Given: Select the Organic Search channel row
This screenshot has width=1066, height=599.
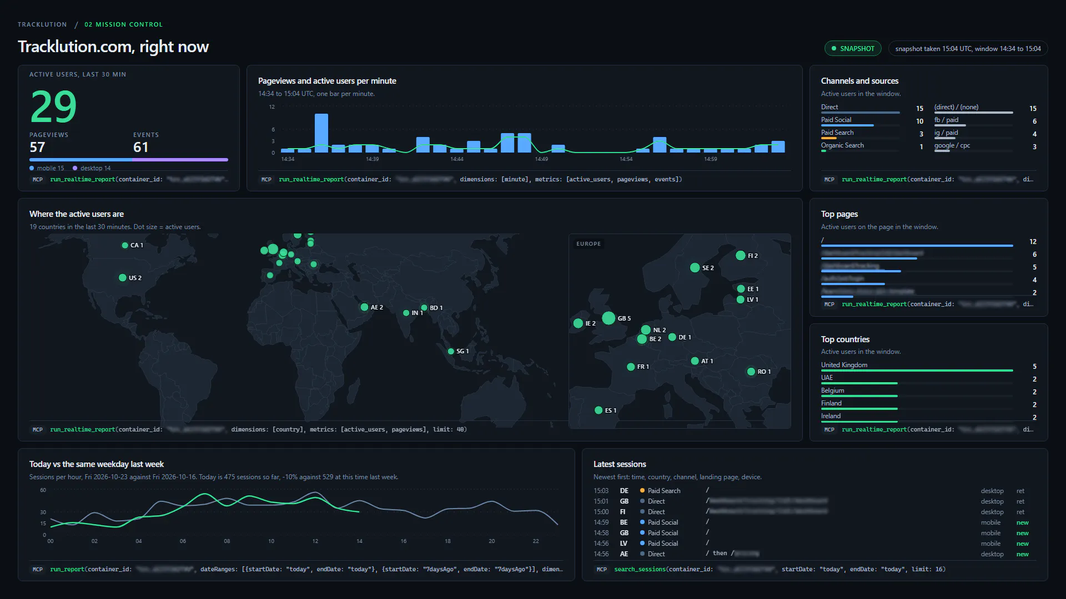Looking at the screenshot, I should click(872, 146).
